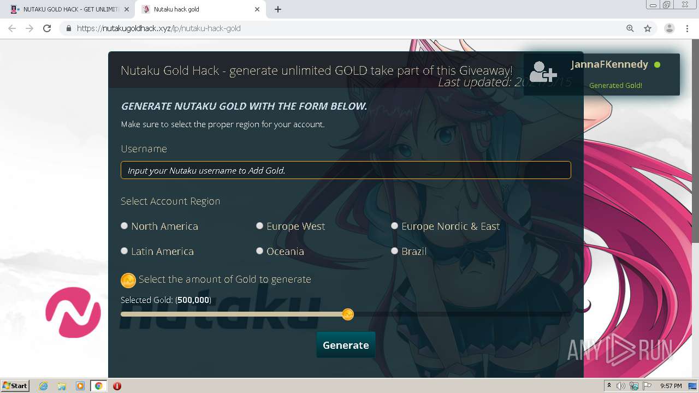Bookmark this page with the star
This screenshot has width=699, height=393.
click(x=648, y=28)
